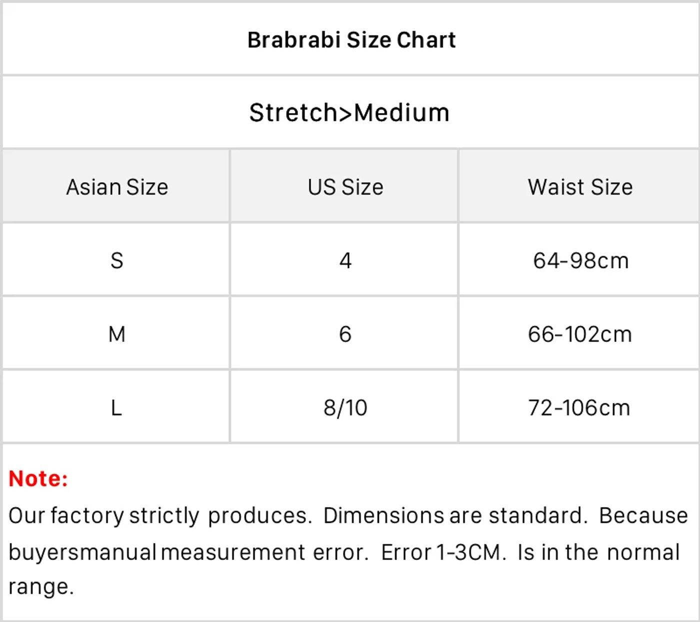This screenshot has width=700, height=622.
Task: Click the 64-98cm waist value
Action: [x=580, y=261]
